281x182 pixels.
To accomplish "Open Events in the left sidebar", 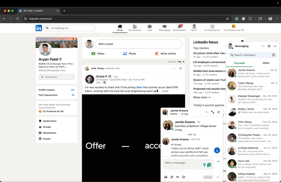I will pos(44,139).
